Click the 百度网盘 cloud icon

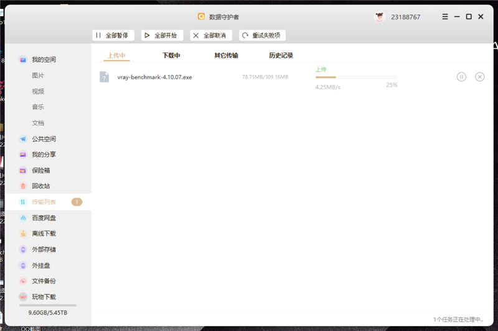click(23, 218)
